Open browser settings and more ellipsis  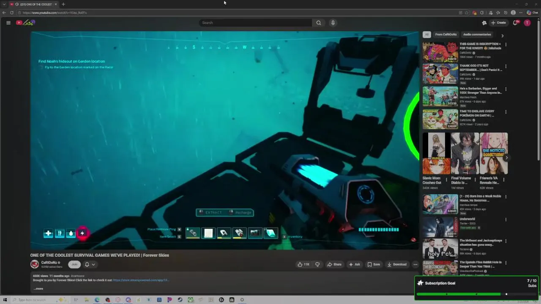click(x=521, y=13)
